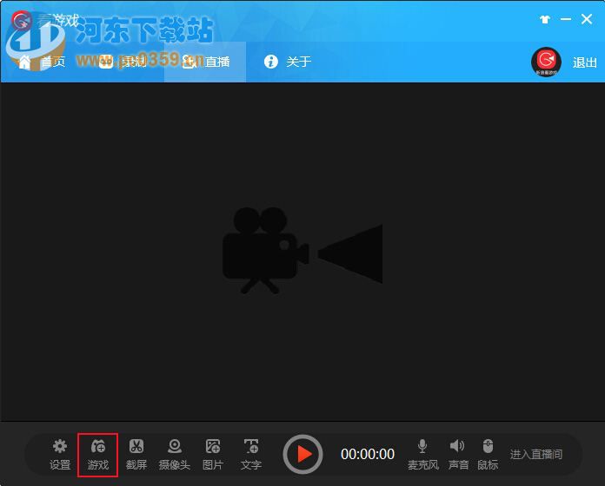Open the 设置 settings gear
The height and width of the screenshot is (486, 605).
coord(60,455)
